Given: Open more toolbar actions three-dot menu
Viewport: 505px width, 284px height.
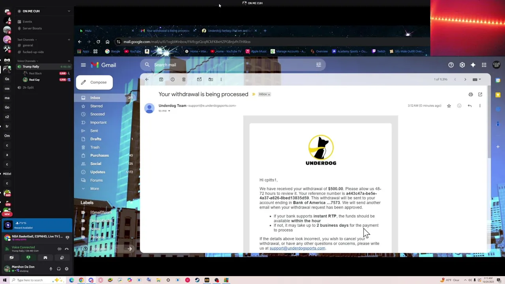Looking at the screenshot, I should 221,80.
